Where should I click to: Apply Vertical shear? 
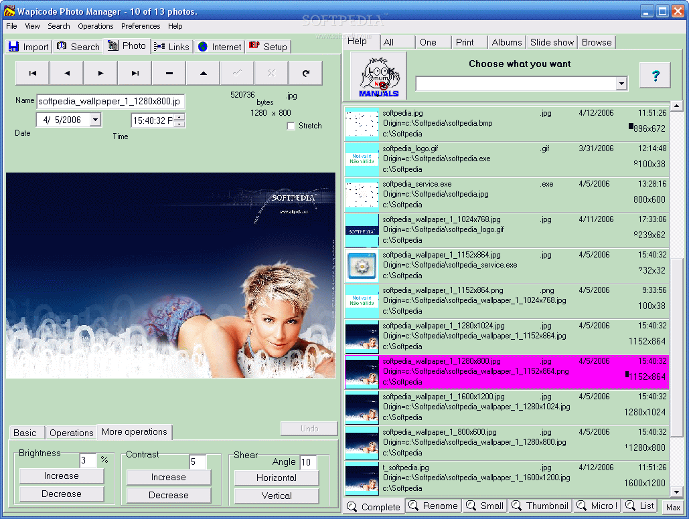[277, 496]
